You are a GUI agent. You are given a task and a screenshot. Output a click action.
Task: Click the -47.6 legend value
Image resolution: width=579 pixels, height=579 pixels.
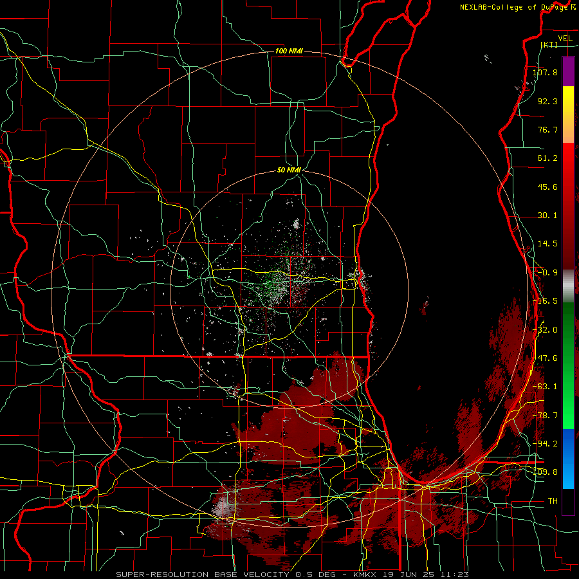pos(545,358)
